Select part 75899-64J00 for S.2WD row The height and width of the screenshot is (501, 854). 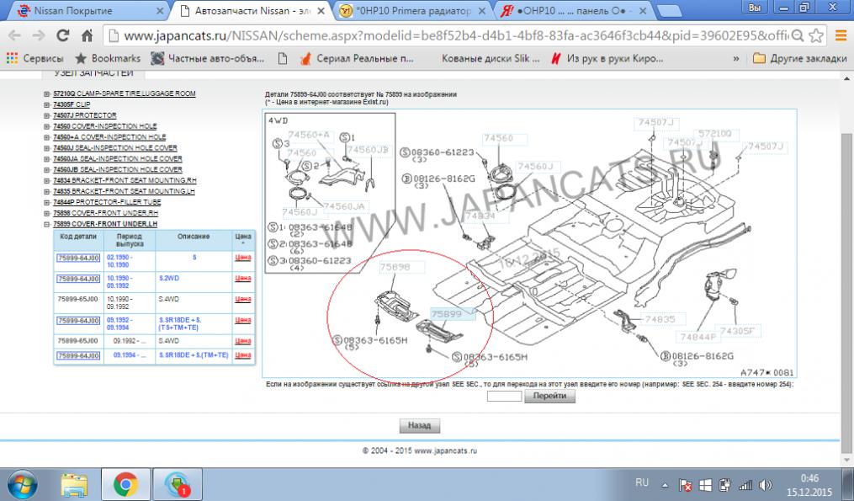pyautogui.click(x=78, y=279)
